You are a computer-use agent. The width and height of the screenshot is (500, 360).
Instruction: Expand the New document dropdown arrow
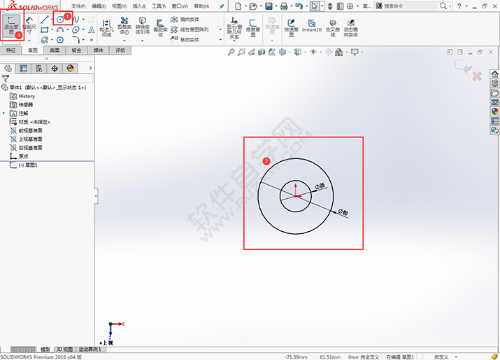245,6
